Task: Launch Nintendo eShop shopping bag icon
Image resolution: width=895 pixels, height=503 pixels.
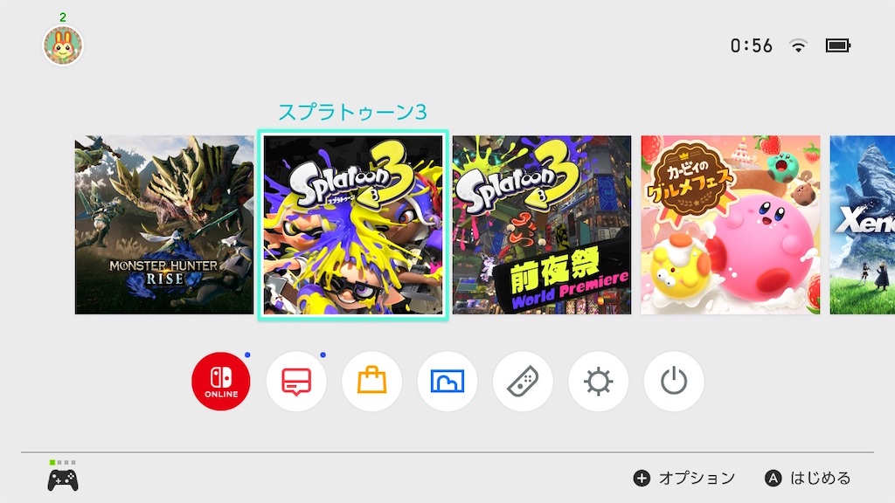Action: coord(371,381)
